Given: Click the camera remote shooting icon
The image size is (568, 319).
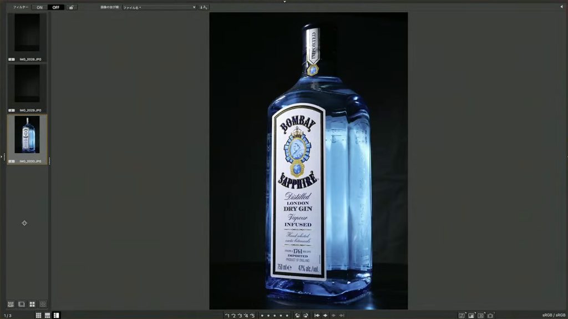Looking at the screenshot, I should click(490, 315).
